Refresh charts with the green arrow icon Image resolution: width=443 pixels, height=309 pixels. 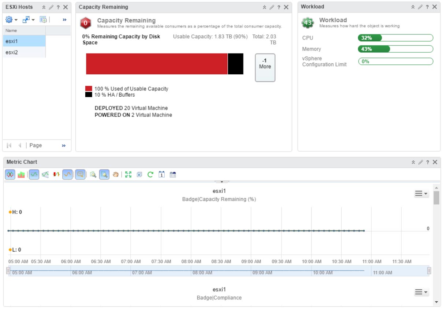pyautogui.click(x=150, y=175)
